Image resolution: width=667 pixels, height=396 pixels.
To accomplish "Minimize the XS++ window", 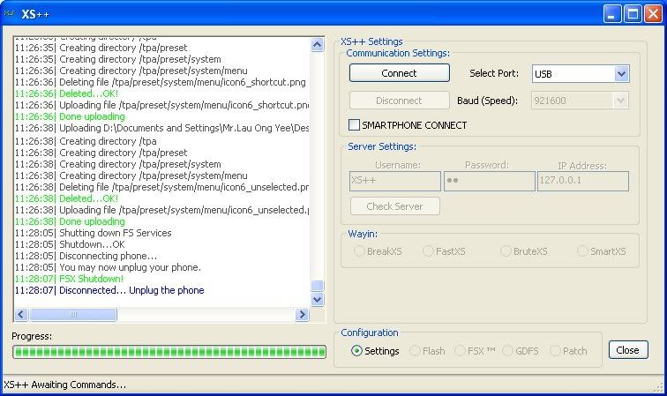I will pos(612,13).
